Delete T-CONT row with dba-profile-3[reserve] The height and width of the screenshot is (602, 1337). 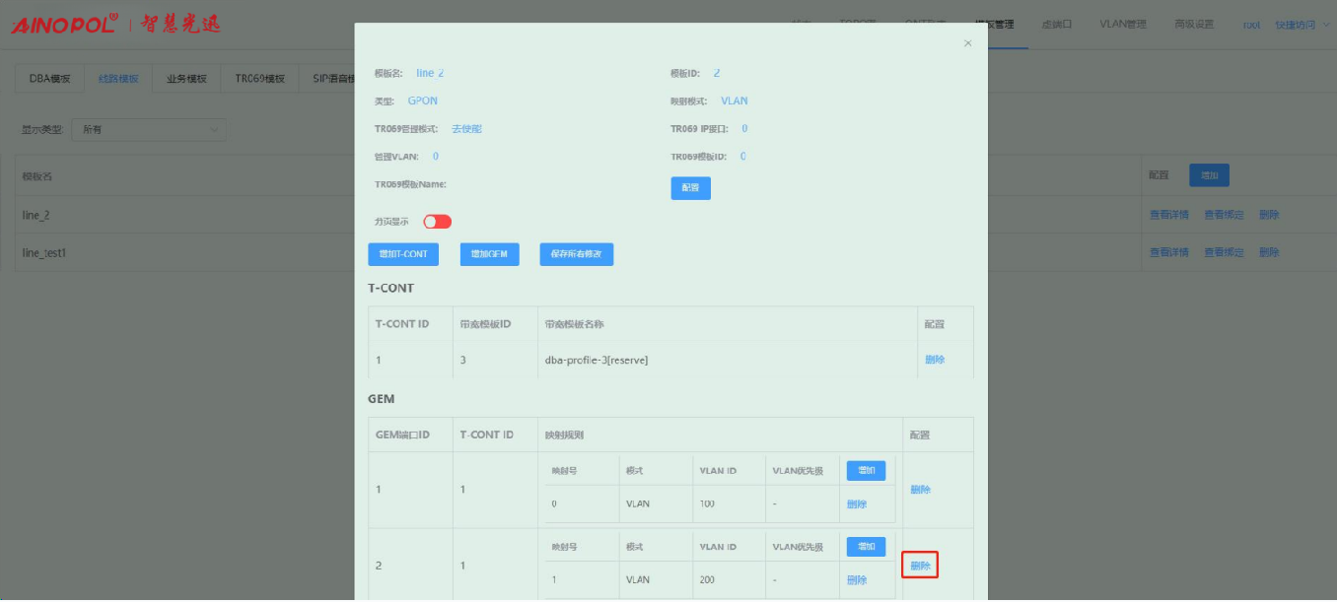935,360
